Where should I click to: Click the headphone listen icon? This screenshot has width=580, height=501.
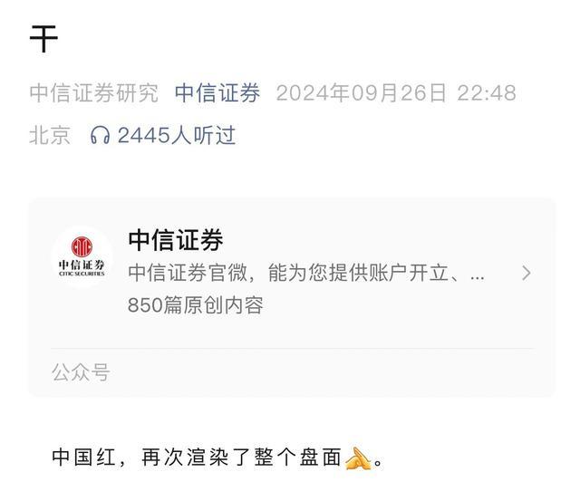(x=100, y=135)
